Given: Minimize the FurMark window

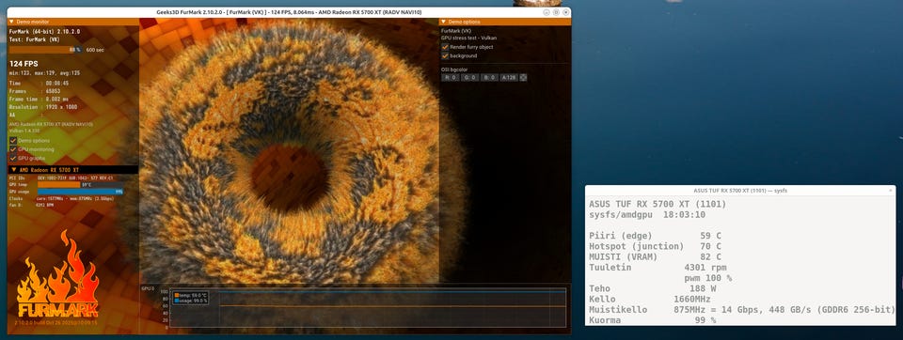Looking at the screenshot, I should [x=546, y=12].
